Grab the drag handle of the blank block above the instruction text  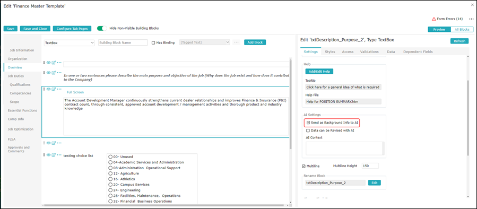click(x=44, y=63)
